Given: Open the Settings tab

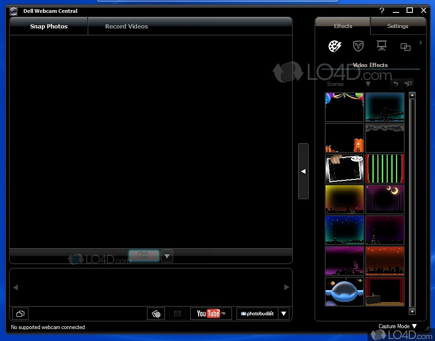Looking at the screenshot, I should coord(397,27).
